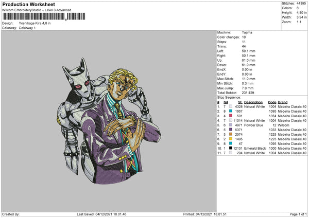This screenshot has width=309, height=218.
Task: Click the Brand column header
Action: (283, 102)
